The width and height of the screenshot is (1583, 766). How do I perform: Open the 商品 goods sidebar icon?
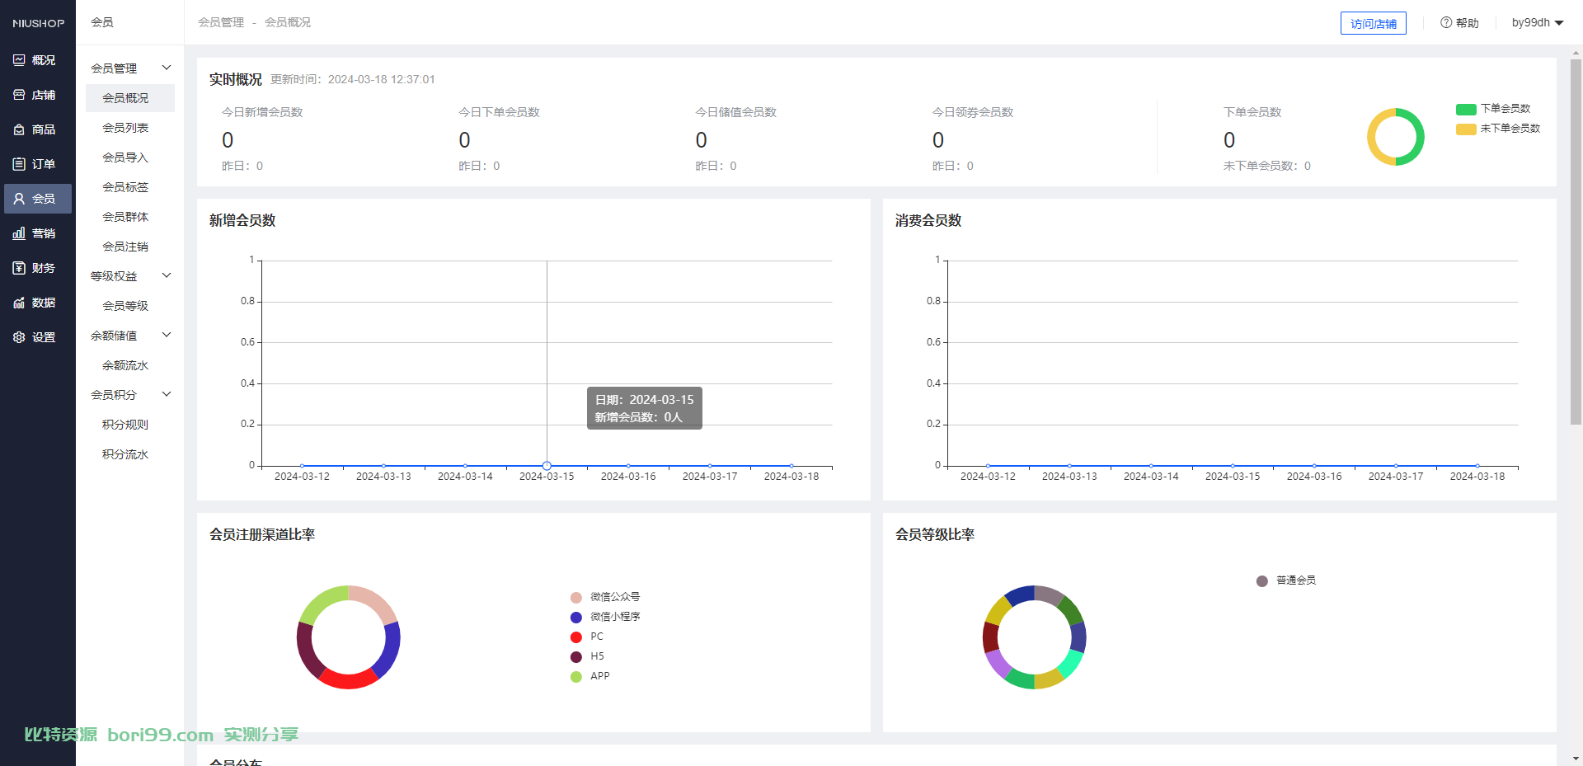19,129
